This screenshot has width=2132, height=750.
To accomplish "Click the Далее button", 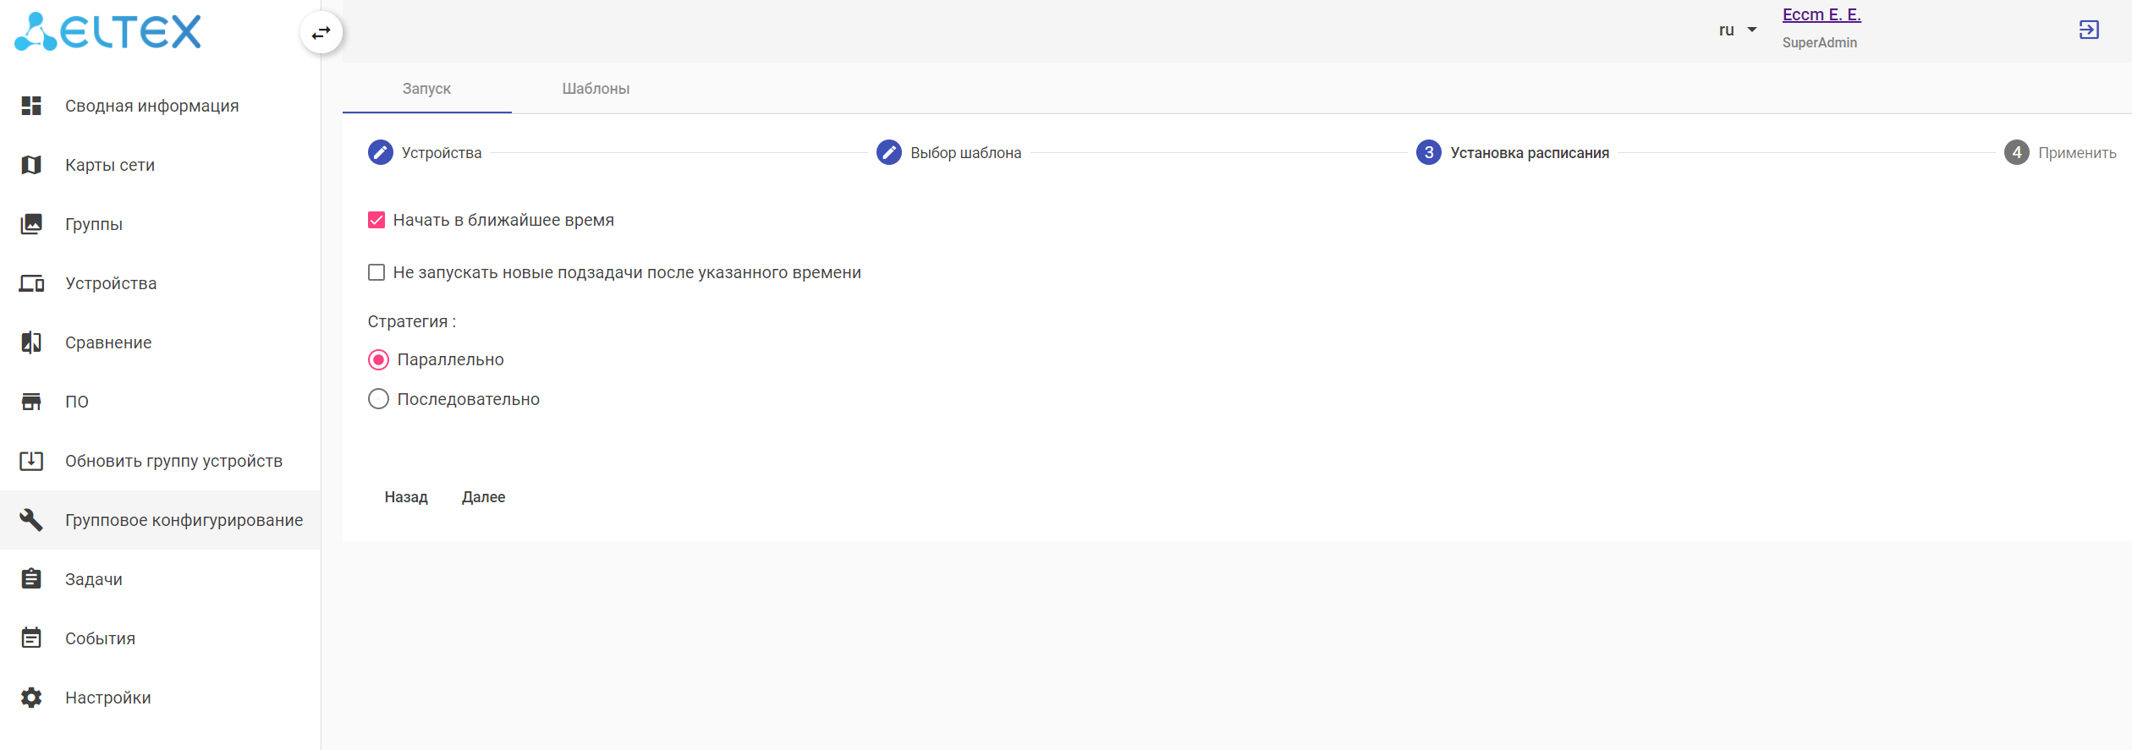I will click(483, 497).
